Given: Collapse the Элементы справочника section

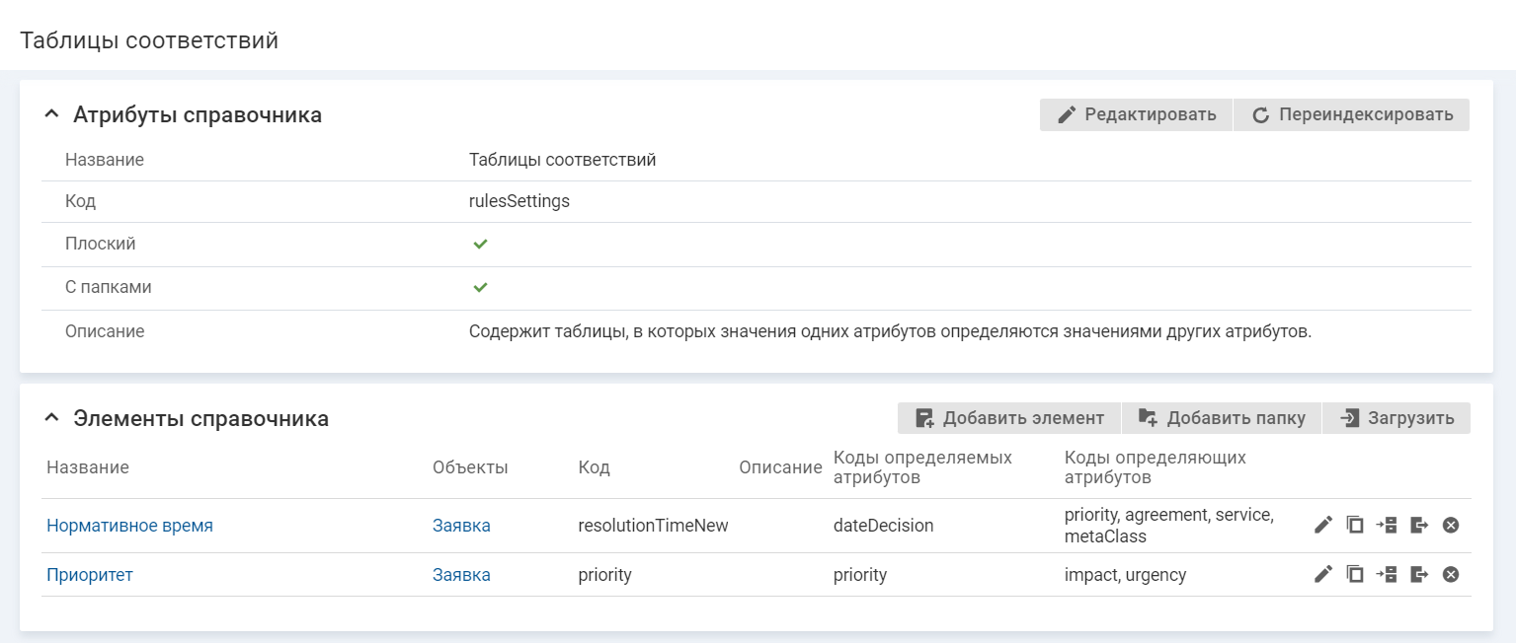Looking at the screenshot, I should point(52,418).
